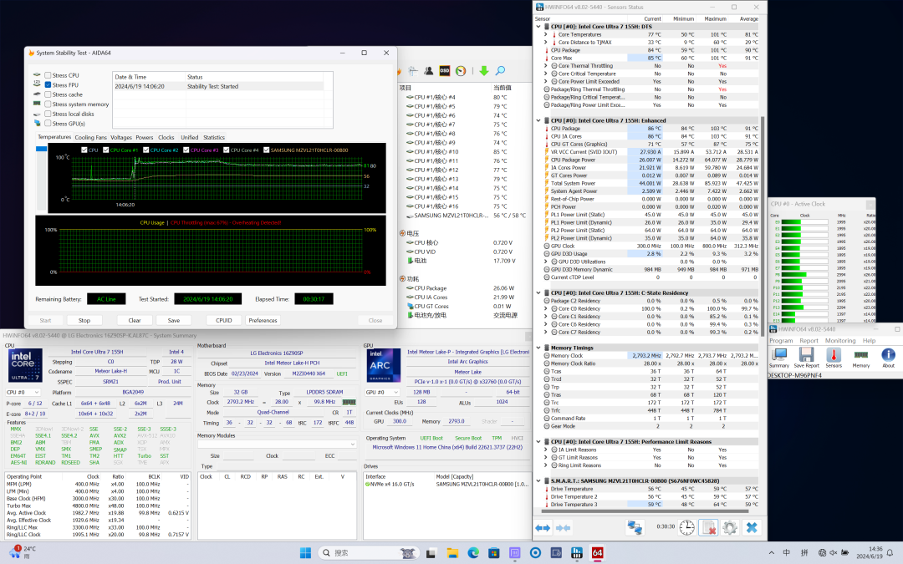
Task: Expand the Core Temperatures row in HWiNFO
Action: tap(546, 34)
